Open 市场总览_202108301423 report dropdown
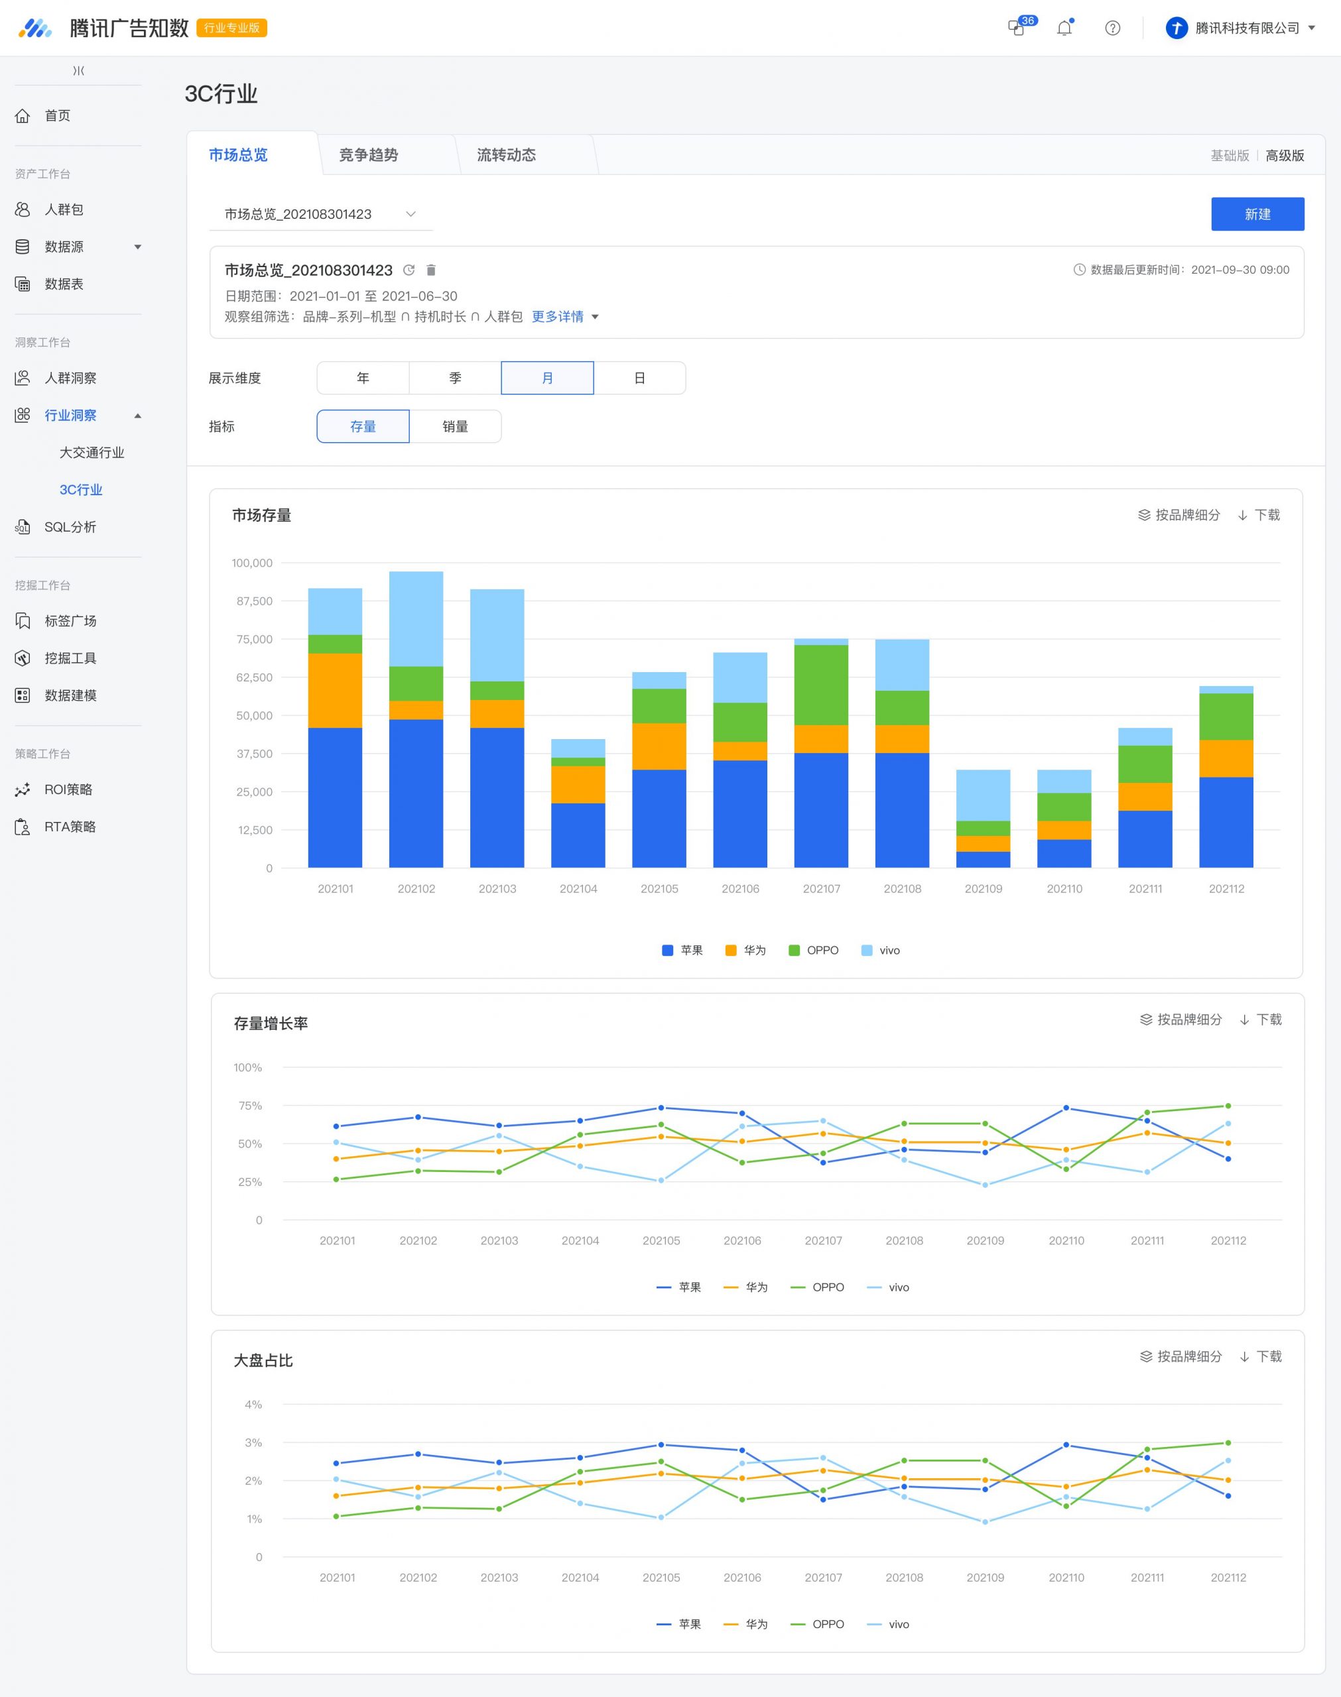 (321, 214)
